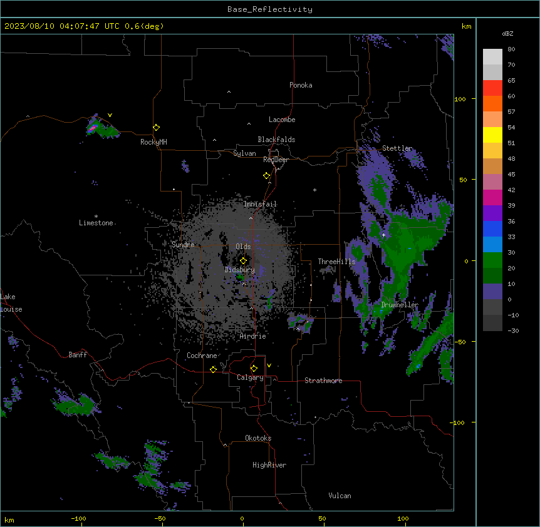Click the white plus marker northwest of Drumheller
The width and height of the screenshot is (540, 527).
383,235
